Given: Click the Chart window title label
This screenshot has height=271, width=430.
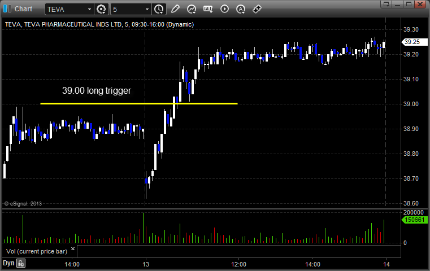Looking at the screenshot, I should point(23,9).
